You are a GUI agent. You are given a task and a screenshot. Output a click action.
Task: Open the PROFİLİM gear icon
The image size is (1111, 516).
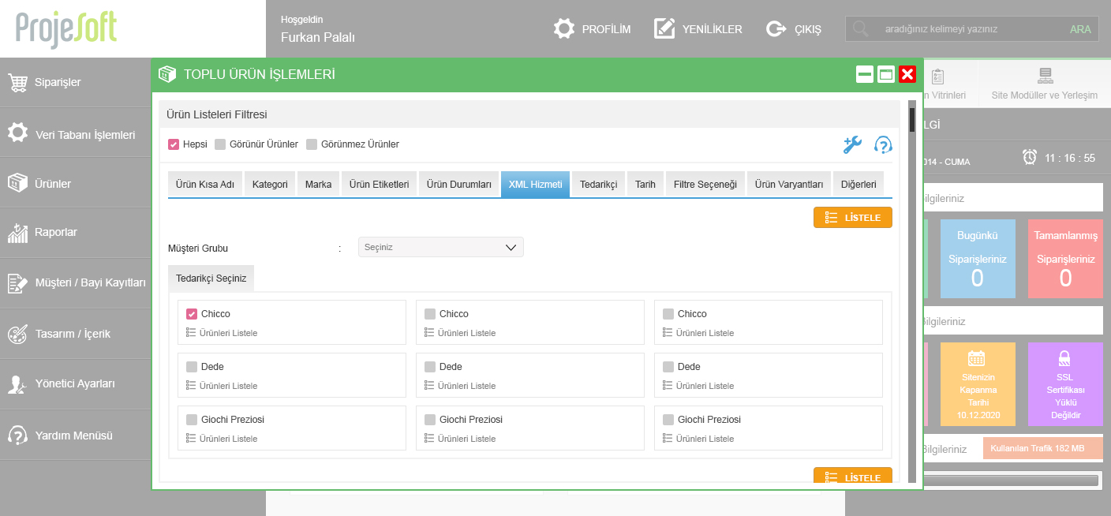(x=563, y=29)
